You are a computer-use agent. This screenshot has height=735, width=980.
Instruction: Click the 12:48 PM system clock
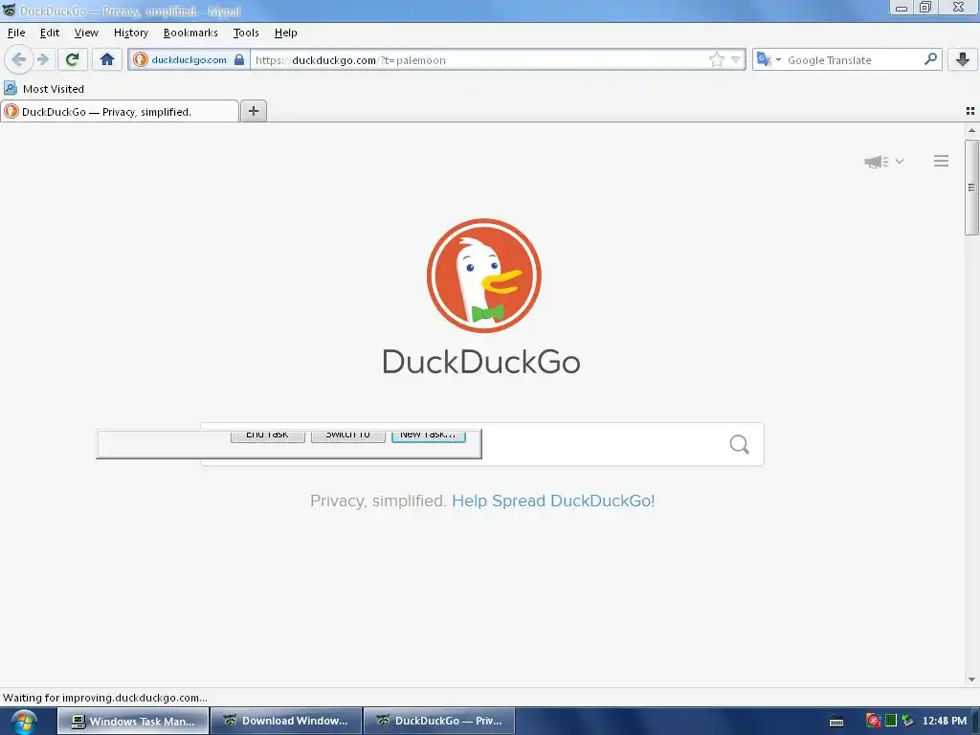[945, 721]
